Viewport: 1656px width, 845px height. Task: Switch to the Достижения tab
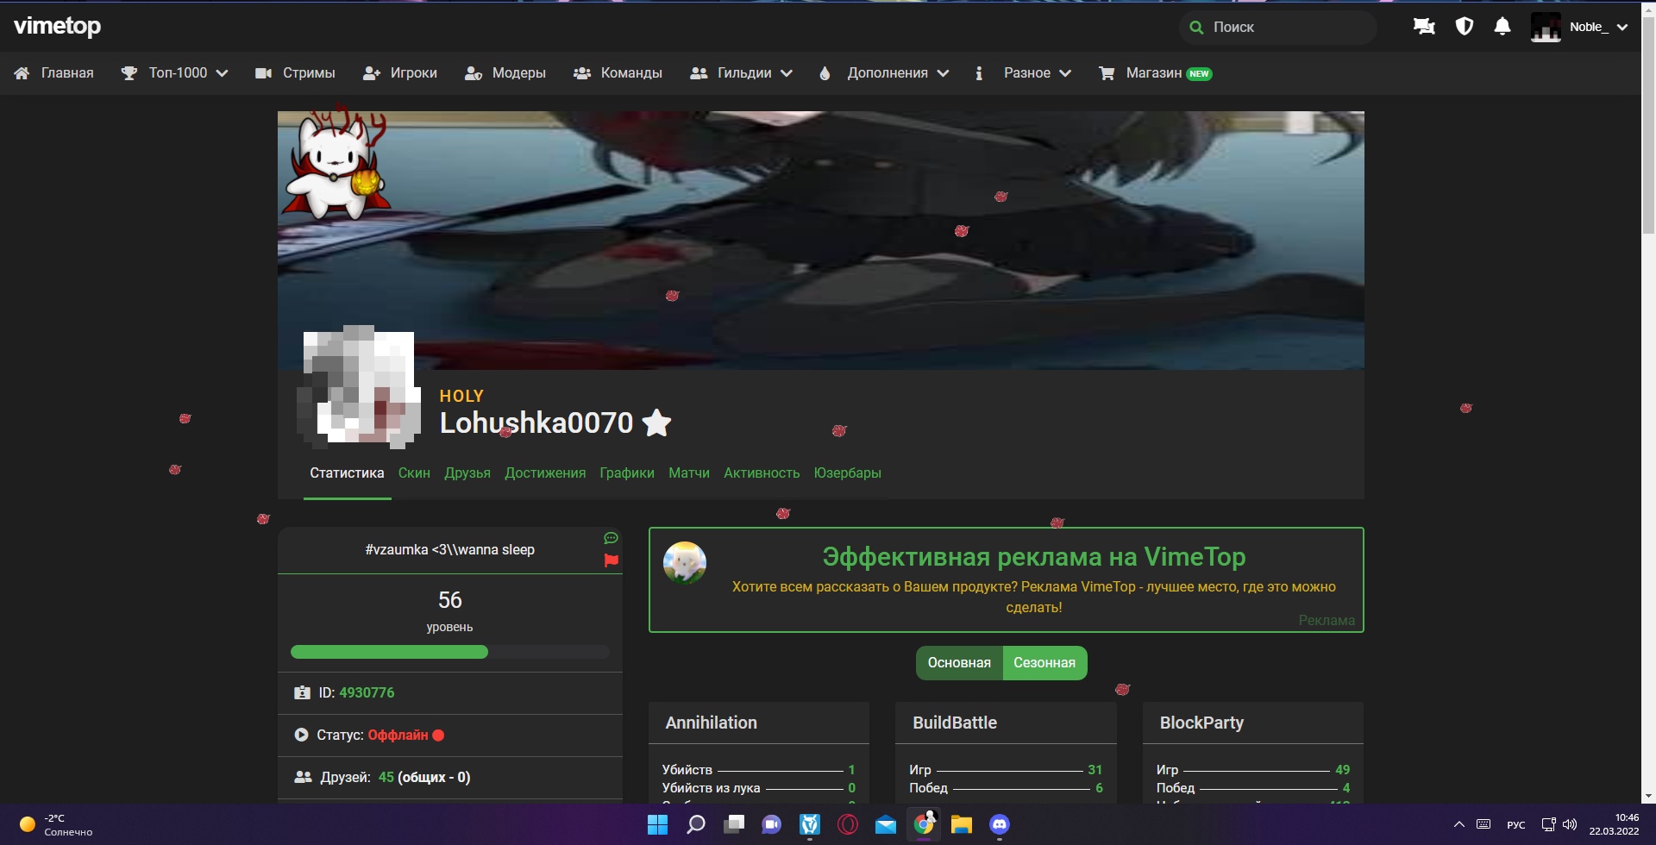point(545,473)
